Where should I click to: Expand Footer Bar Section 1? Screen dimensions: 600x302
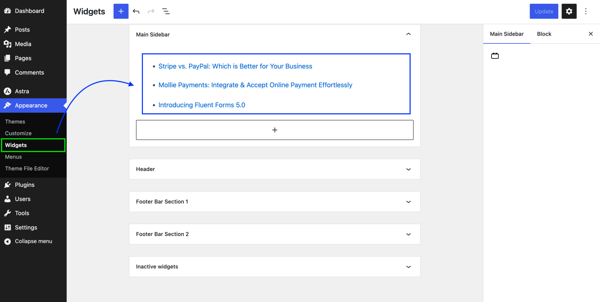tap(408, 202)
